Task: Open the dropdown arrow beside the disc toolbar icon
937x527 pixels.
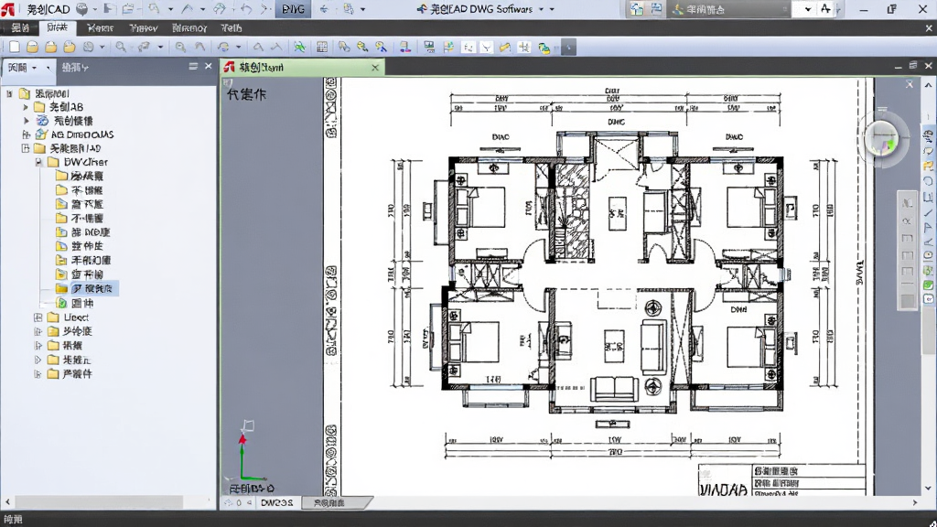Action: [102, 47]
